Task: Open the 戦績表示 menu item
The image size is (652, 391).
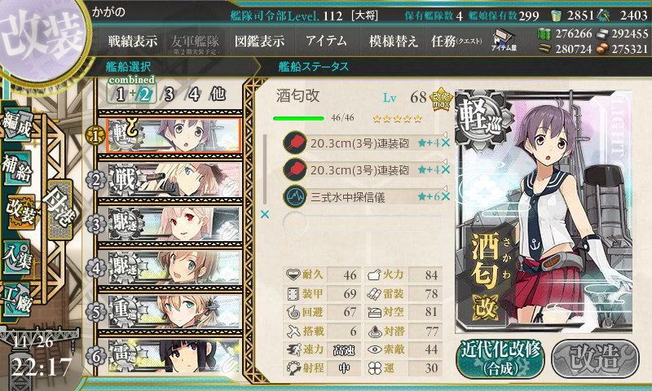Action: tap(133, 41)
